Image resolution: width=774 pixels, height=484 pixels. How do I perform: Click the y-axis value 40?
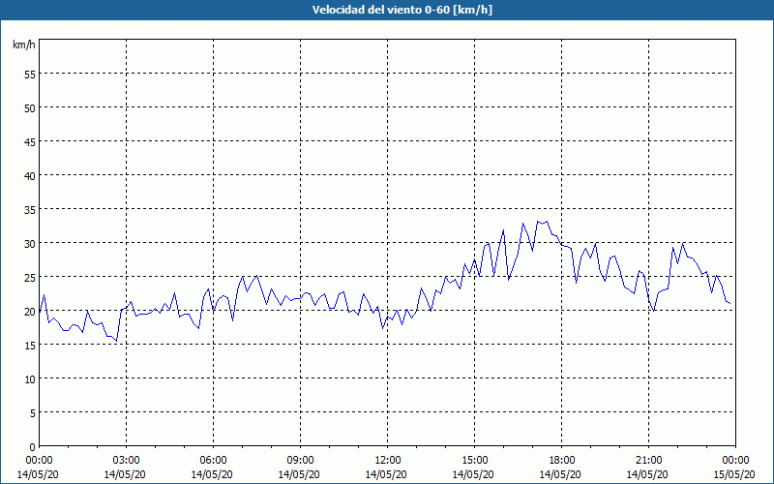point(30,175)
